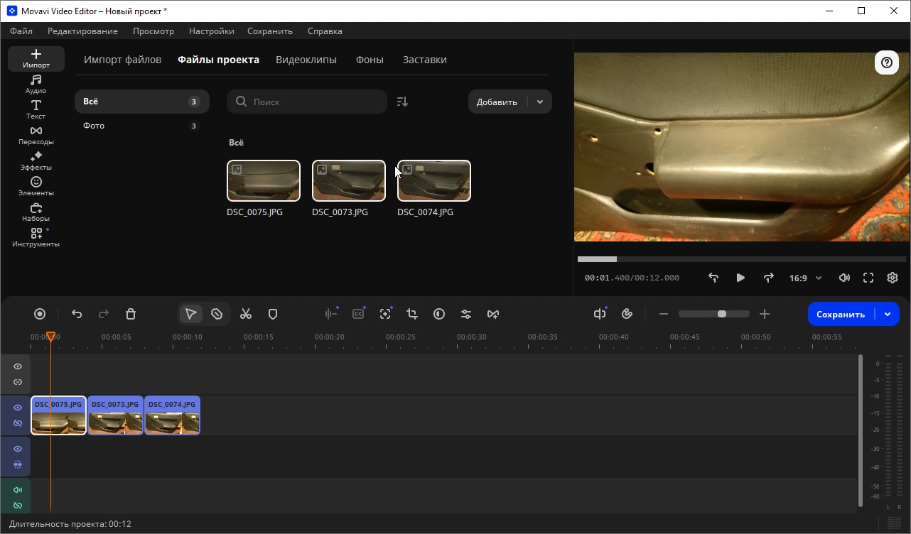Click the record button on timeline toolbar
This screenshot has height=534, width=911.
[x=40, y=314]
